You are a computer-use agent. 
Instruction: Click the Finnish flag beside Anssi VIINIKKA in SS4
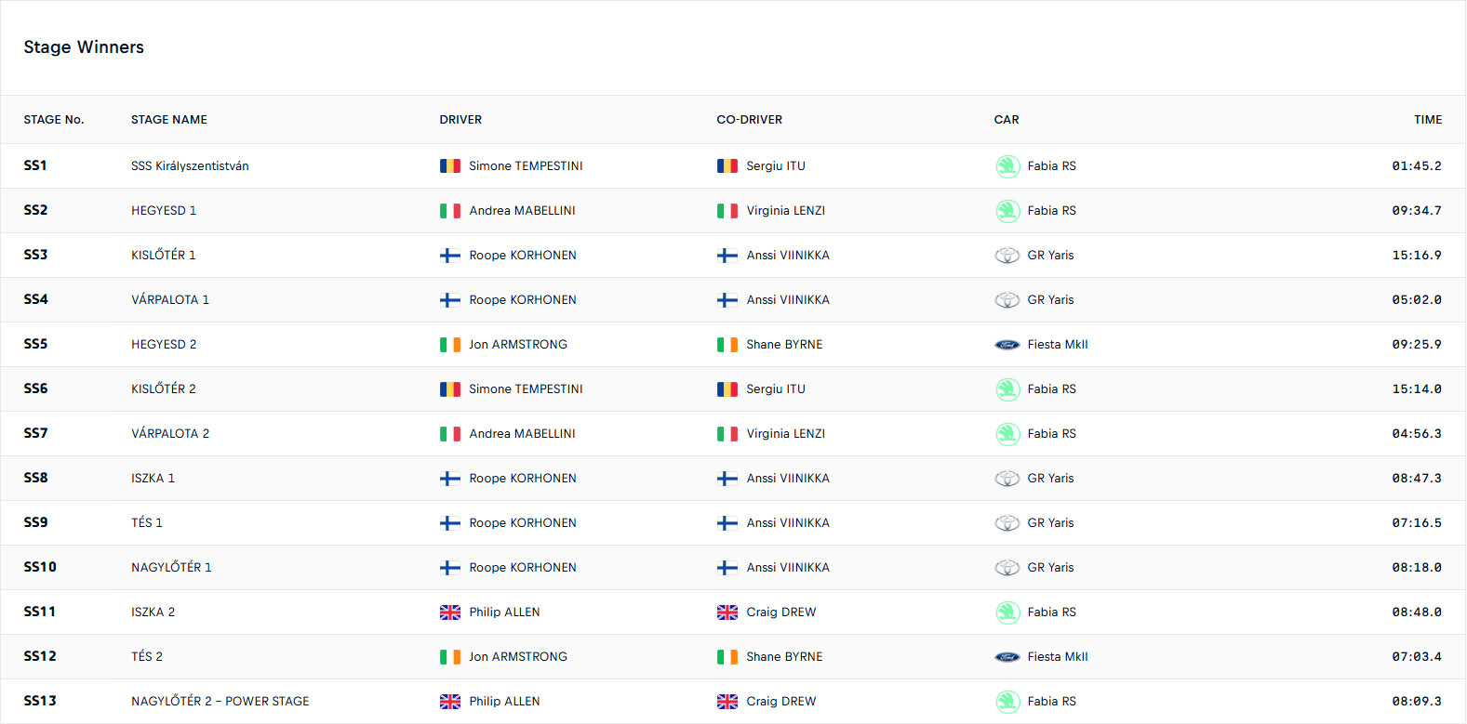[x=727, y=300]
